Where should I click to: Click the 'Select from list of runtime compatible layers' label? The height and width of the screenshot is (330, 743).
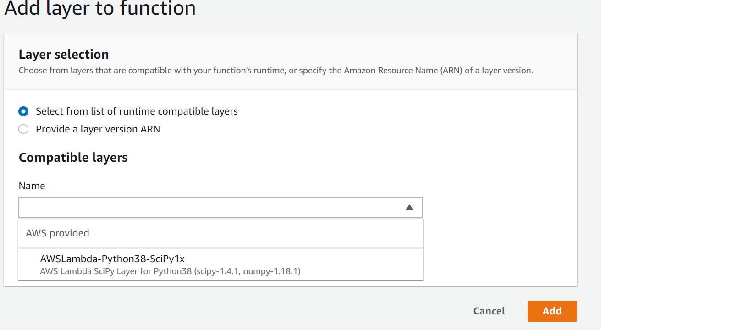tap(137, 111)
